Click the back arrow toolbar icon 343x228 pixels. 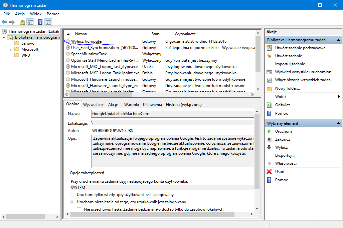click(4, 22)
